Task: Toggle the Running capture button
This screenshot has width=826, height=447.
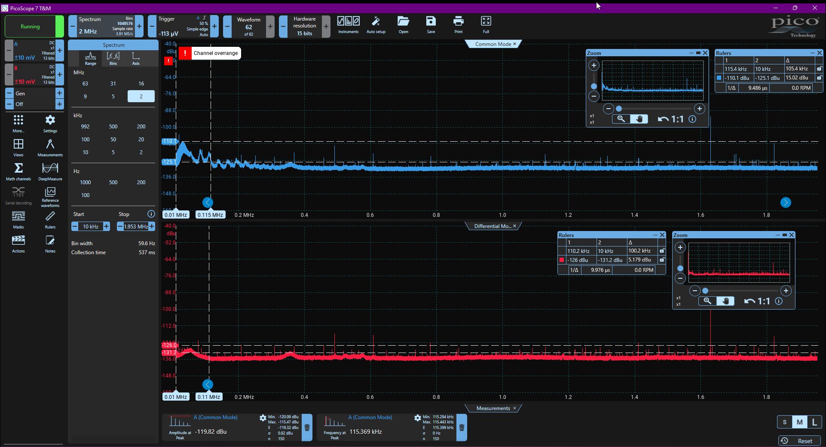Action: click(30, 26)
